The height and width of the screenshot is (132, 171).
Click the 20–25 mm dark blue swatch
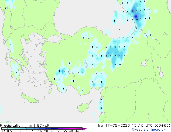point(48,128)
